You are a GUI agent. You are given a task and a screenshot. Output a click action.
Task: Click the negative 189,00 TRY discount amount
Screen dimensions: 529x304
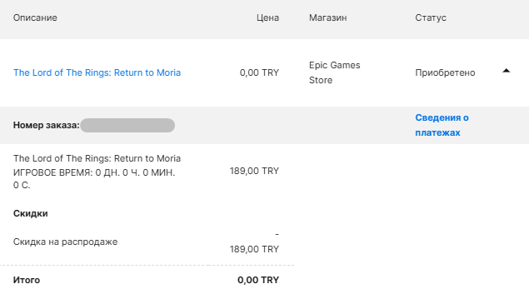tap(254, 242)
